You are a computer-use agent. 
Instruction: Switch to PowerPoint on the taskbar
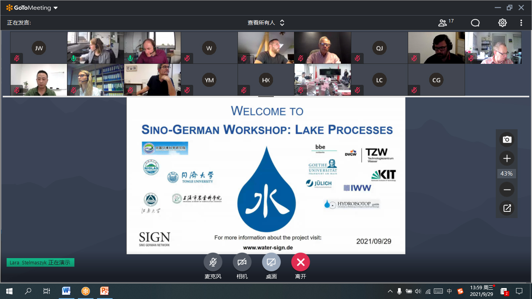[x=104, y=291]
